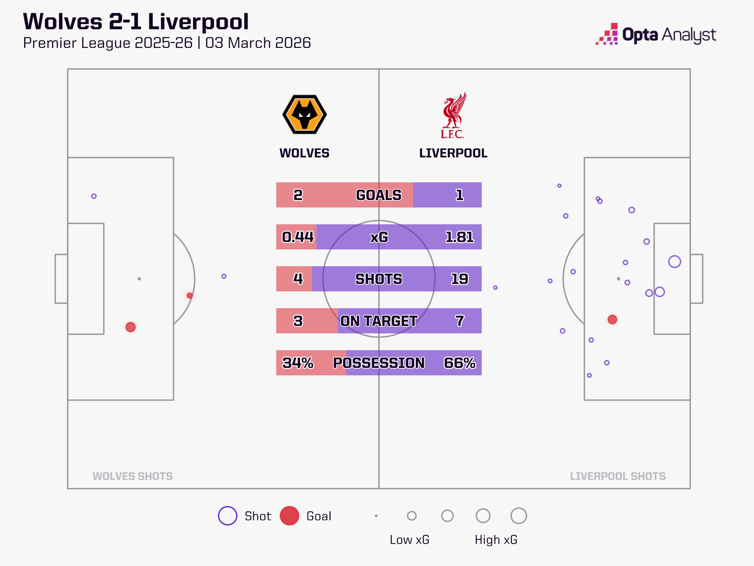
Task: Click the WOLVES SHOTS label
Action: 133,476
